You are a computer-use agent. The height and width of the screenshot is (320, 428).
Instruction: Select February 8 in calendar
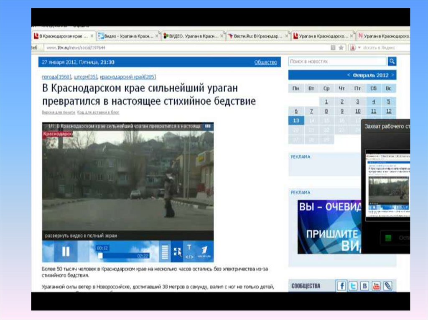[326, 111]
